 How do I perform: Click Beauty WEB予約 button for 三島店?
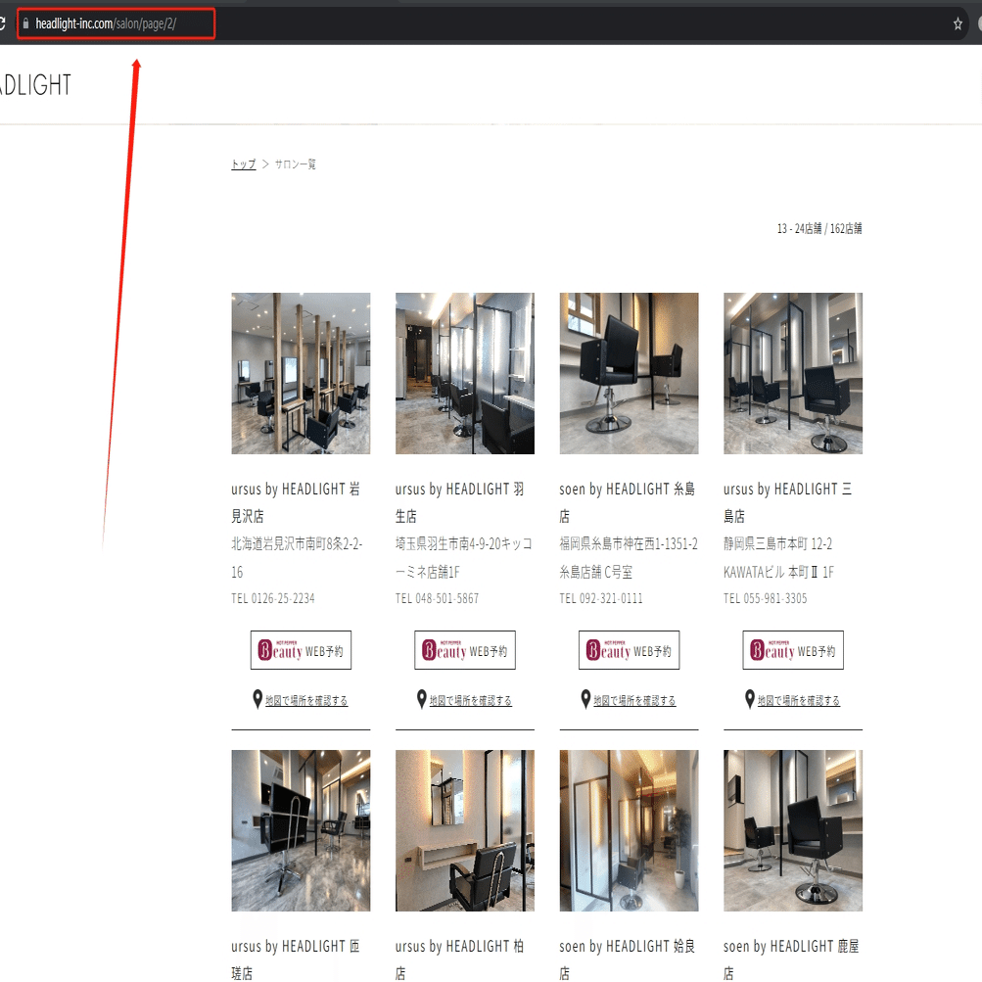tap(793, 650)
